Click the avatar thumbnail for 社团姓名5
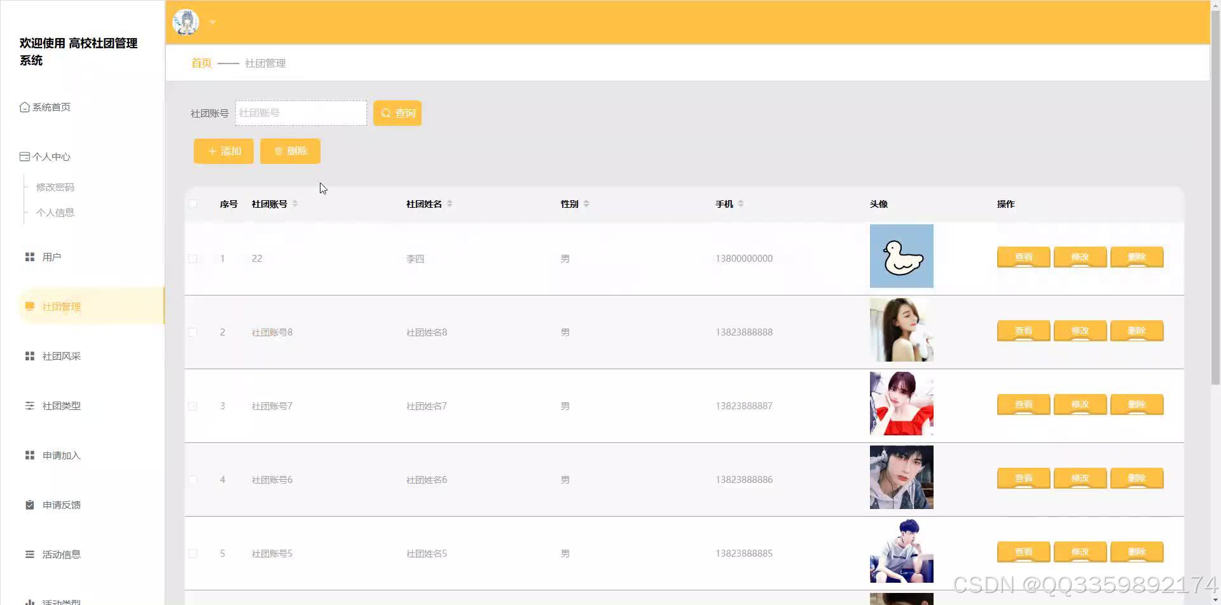 tap(902, 551)
